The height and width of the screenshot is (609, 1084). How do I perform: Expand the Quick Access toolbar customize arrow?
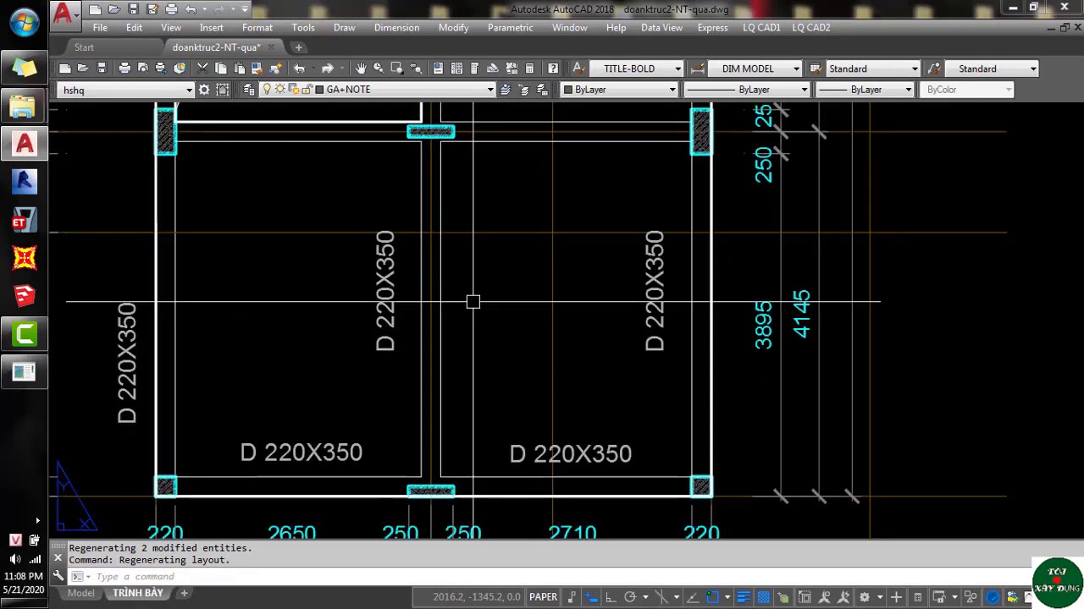[246, 9]
